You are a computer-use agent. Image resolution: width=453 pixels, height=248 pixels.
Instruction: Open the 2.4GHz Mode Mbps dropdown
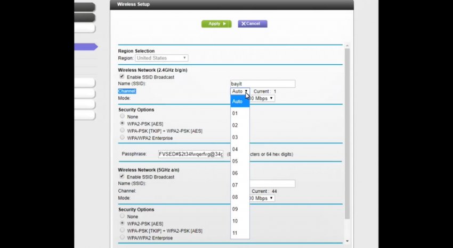coord(263,98)
